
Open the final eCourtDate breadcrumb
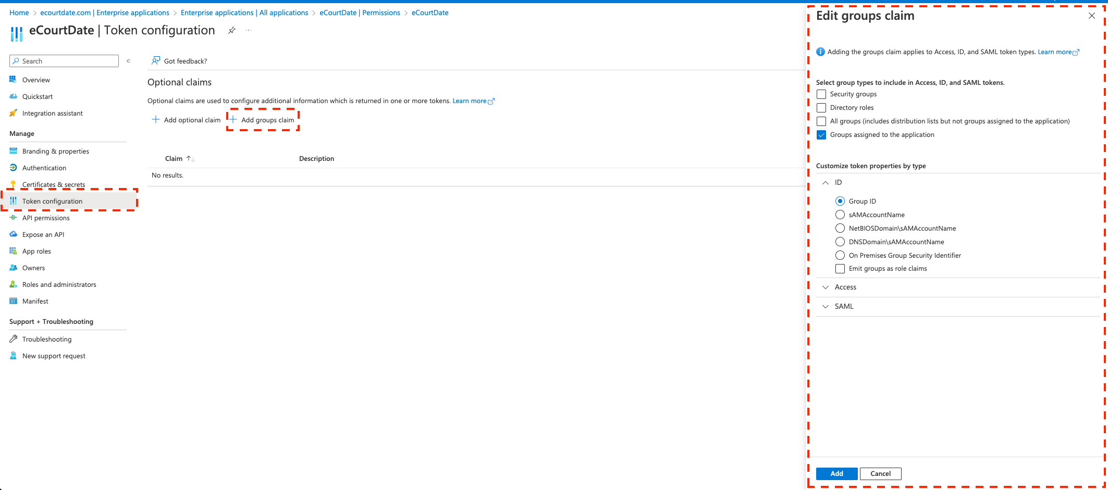click(430, 12)
